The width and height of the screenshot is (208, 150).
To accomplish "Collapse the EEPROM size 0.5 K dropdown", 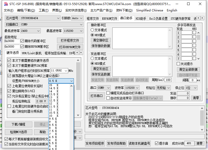I will (61, 81).
